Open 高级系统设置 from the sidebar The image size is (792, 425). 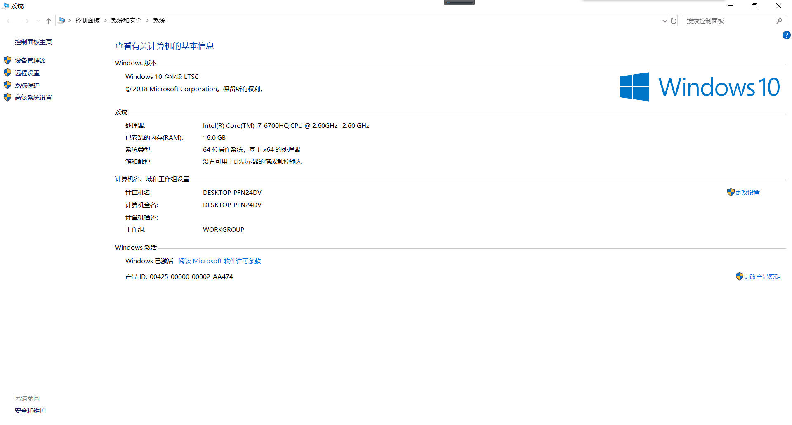point(33,97)
